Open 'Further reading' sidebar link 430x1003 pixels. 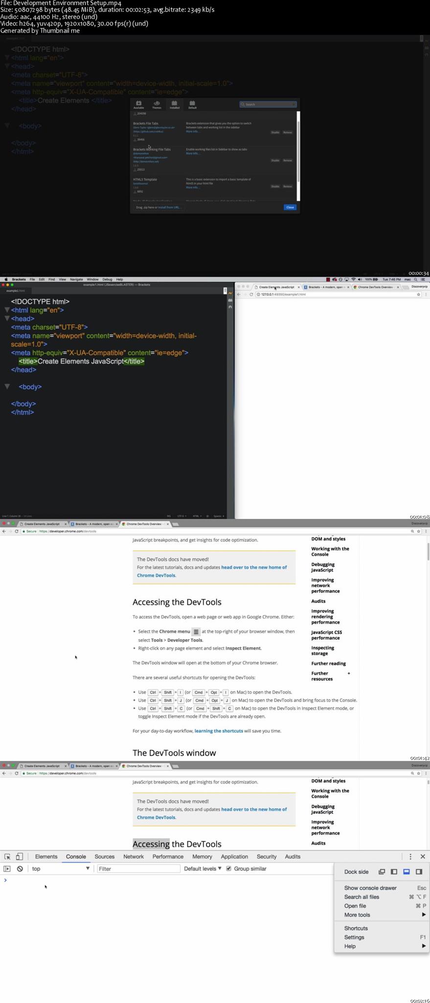pos(328,664)
